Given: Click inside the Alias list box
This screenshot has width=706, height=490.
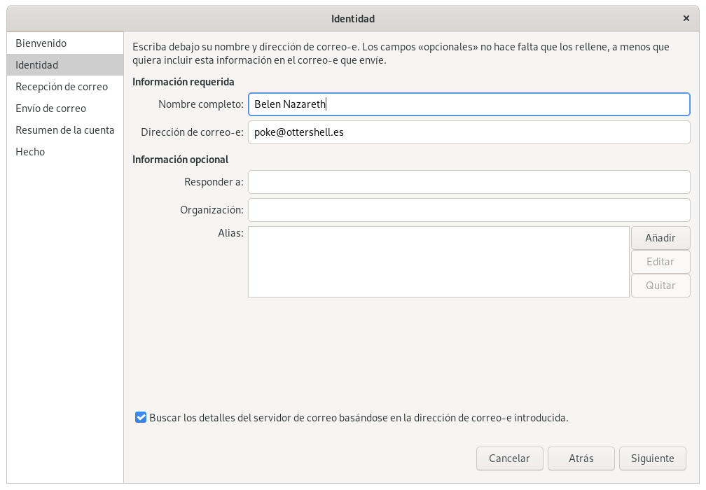Looking at the screenshot, I should click(x=438, y=261).
